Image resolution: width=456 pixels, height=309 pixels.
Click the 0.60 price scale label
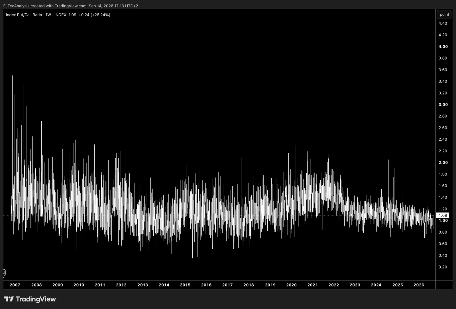coord(443,244)
